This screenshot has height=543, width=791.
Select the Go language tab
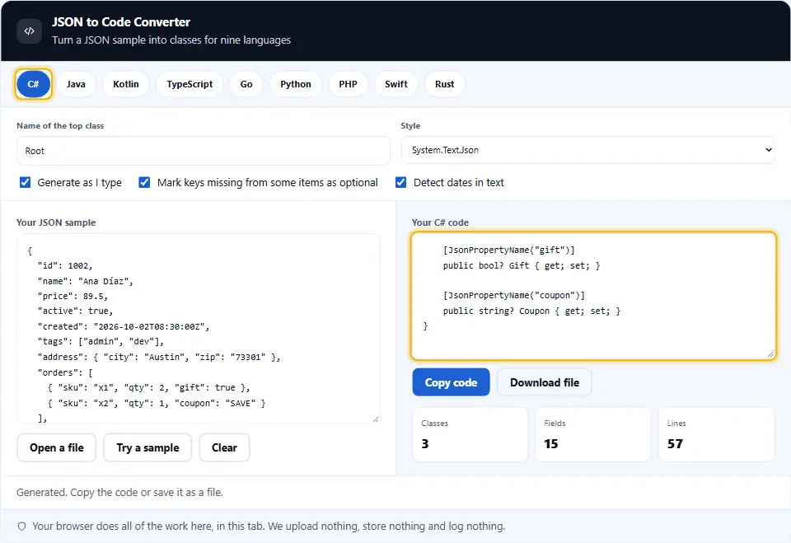(x=246, y=84)
